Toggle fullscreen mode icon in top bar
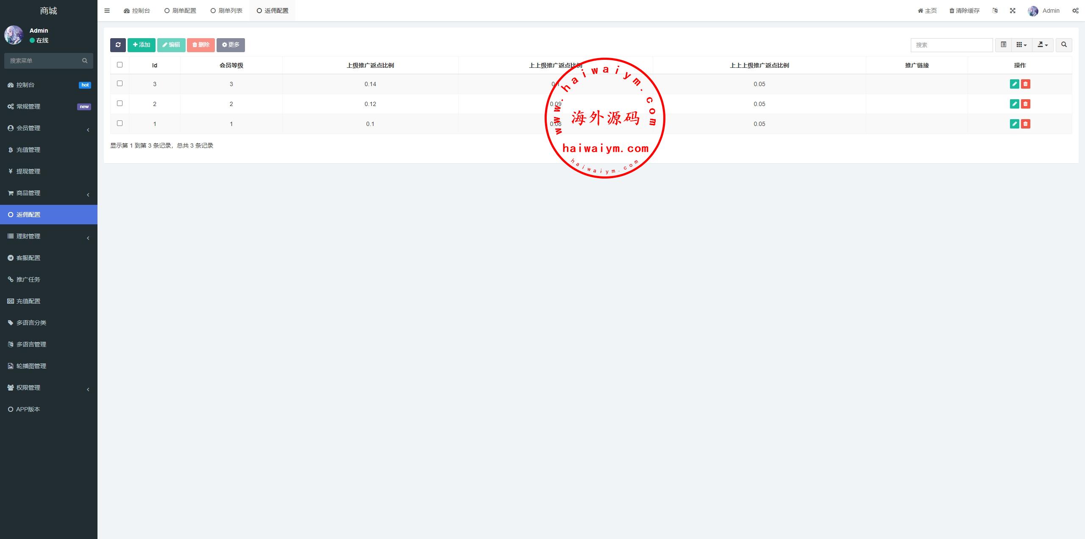This screenshot has width=1085, height=539. click(x=1013, y=11)
